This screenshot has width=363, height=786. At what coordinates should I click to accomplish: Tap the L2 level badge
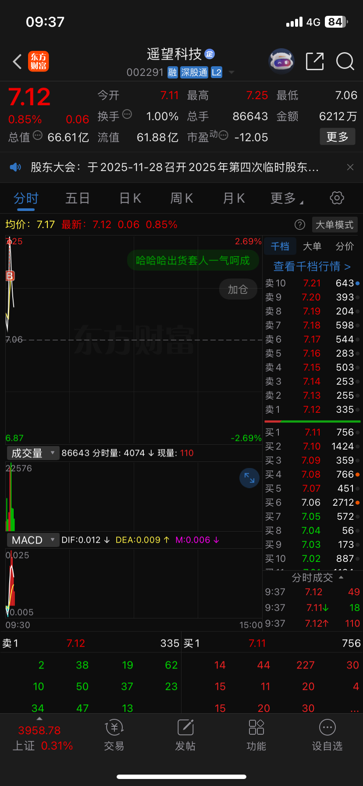pyautogui.click(x=217, y=72)
